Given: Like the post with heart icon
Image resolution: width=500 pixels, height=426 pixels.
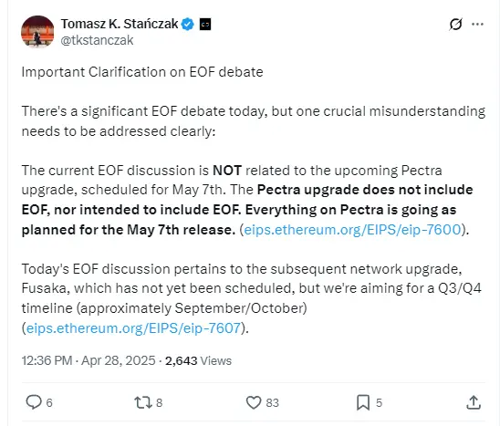Looking at the screenshot, I should click(254, 402).
